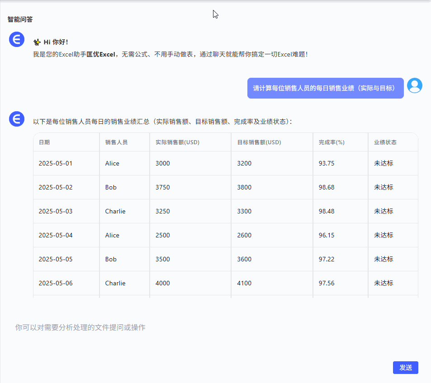Click the 目标销售额(USD) column header
This screenshot has width=431, height=383.
[x=259, y=142]
